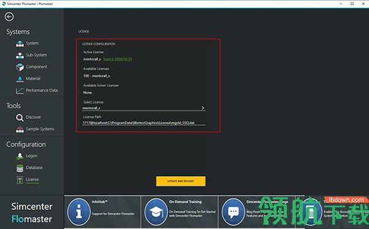Screen dimensions: 369x229
Task: Open the Sample Systems icon
Action: coord(20,129)
